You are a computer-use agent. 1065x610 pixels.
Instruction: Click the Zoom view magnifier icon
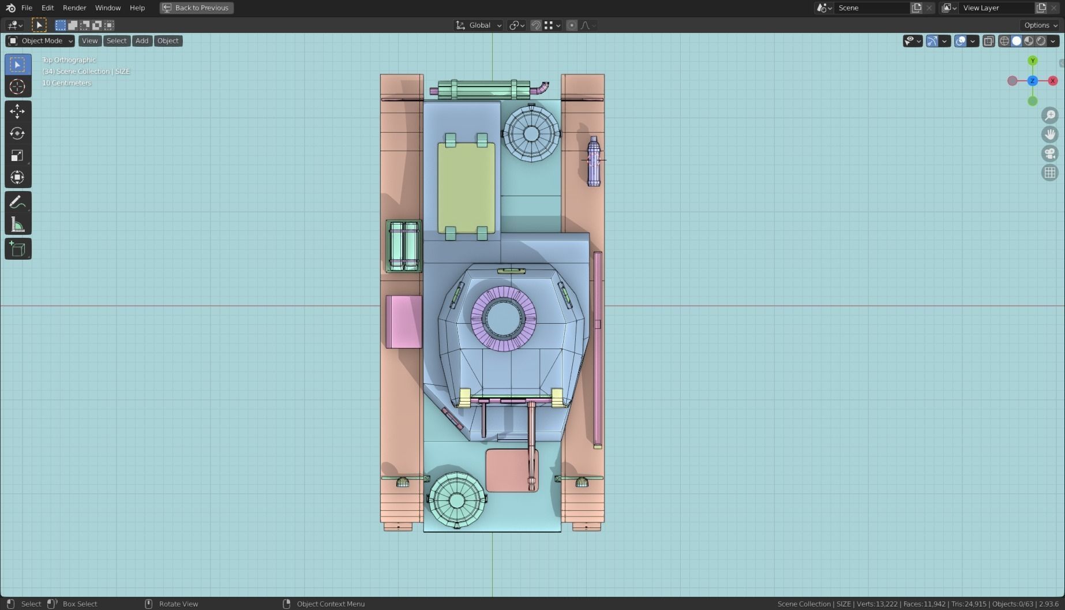pos(1050,115)
